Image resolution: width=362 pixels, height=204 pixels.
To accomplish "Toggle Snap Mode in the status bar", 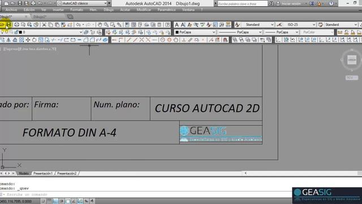I will pyautogui.click(x=43, y=201).
